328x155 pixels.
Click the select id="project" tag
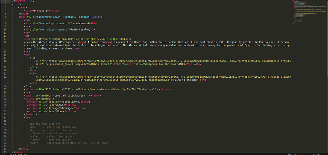pos(39,99)
